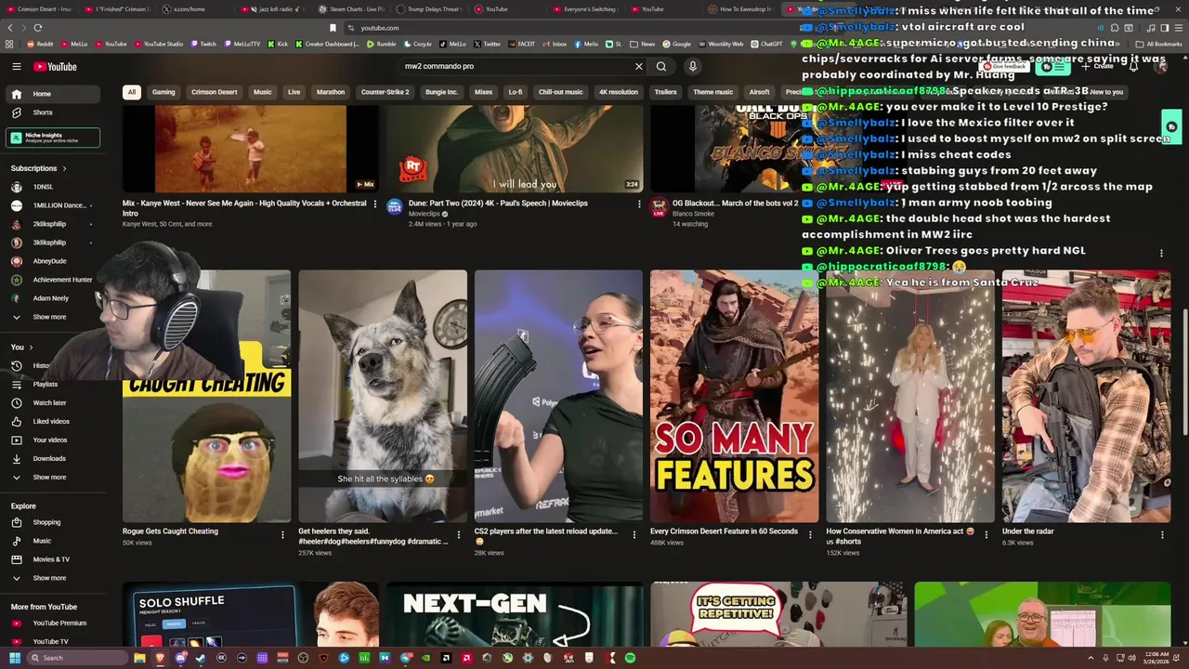Open options menu for Dune Part Two video

pyautogui.click(x=639, y=203)
